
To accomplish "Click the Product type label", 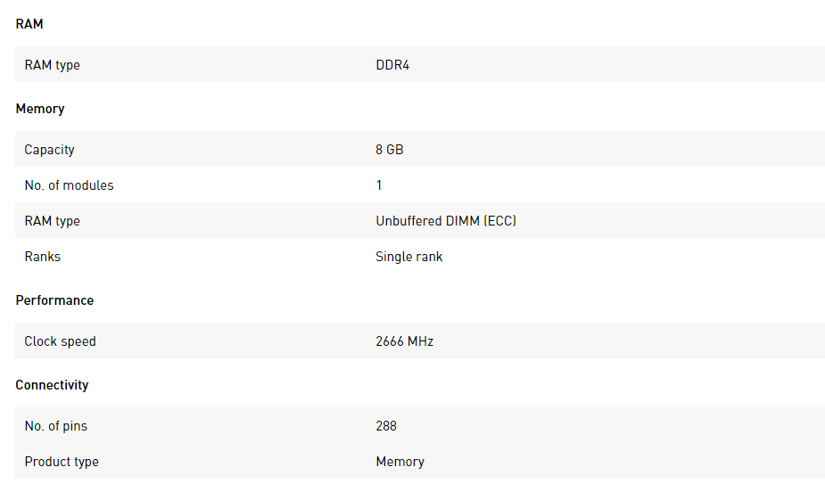I will coord(62,462).
